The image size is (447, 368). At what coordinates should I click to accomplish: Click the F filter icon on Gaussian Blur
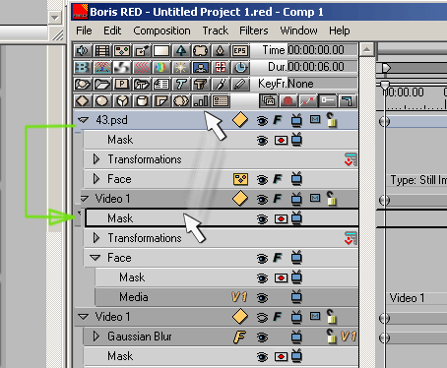click(x=239, y=337)
